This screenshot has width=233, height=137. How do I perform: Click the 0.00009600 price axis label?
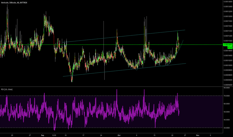pyautogui.click(x=228, y=75)
